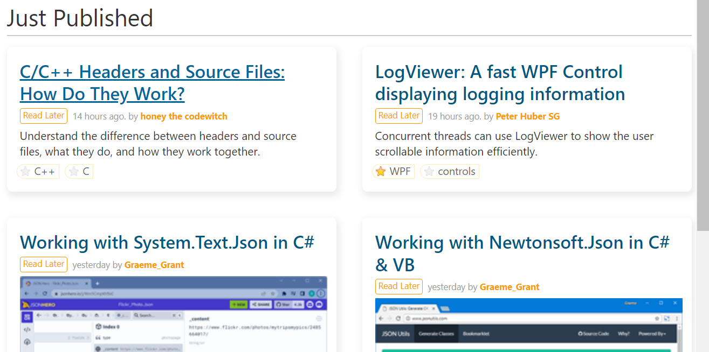The width and height of the screenshot is (709, 352).
Task: Open Graeme_Grant's profile under System.Text.Json article
Action: (154, 265)
